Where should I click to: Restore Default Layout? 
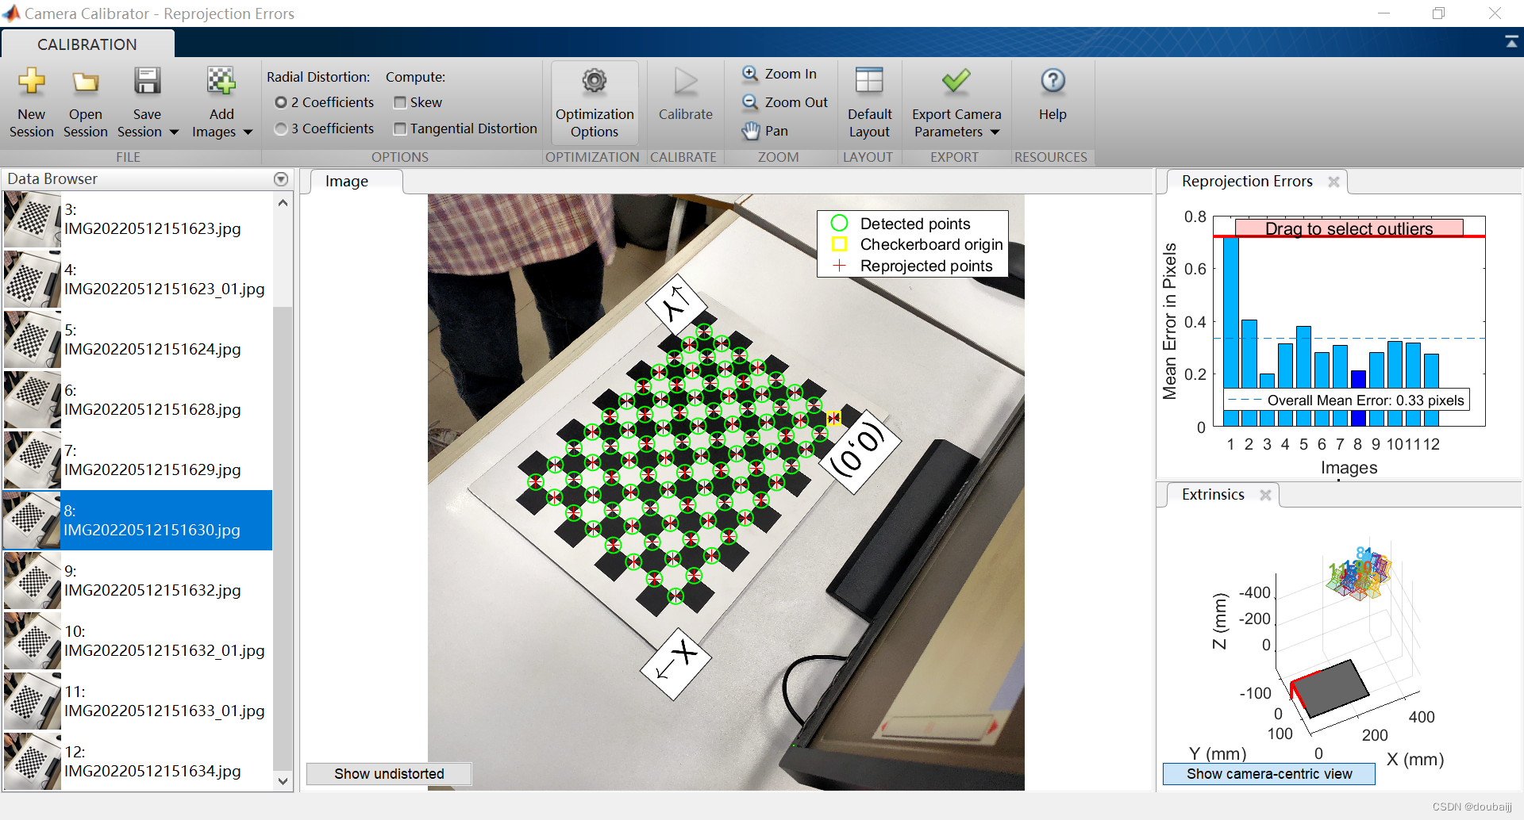pos(869,102)
